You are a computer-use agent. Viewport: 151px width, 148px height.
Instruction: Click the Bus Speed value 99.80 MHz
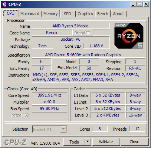[x=49, y=108]
